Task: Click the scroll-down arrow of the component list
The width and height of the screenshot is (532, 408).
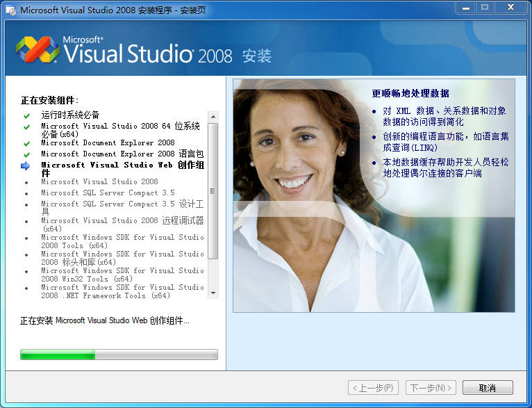Action: [x=213, y=293]
